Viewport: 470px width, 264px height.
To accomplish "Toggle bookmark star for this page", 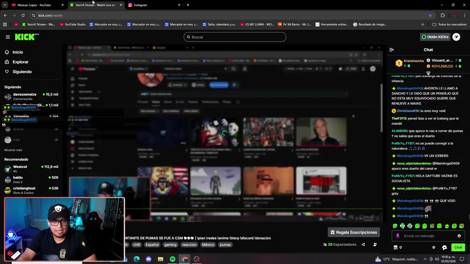I will tap(430, 15).
